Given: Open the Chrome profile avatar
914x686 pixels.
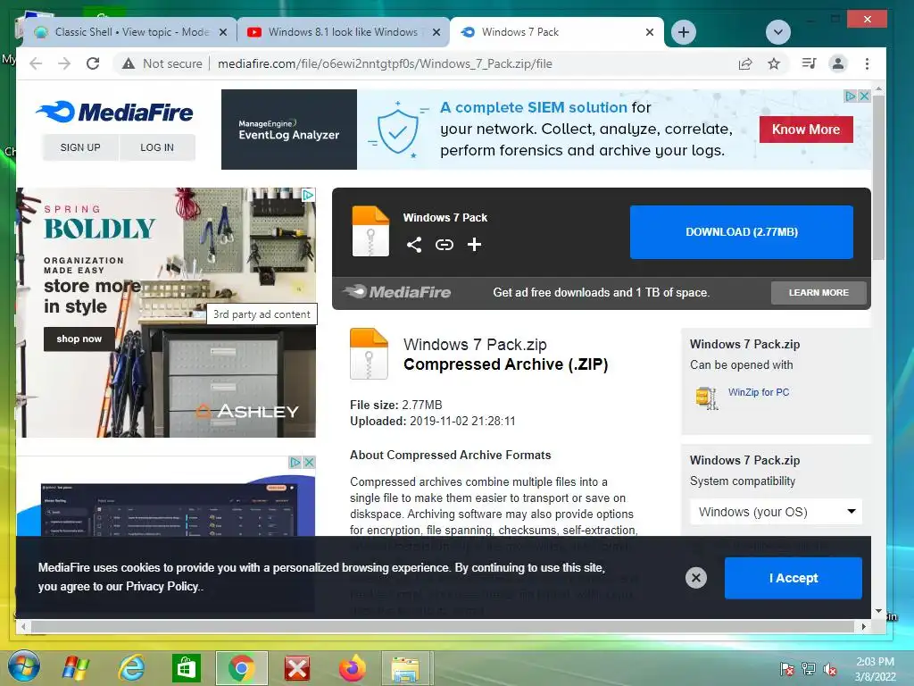Looking at the screenshot, I should pyautogui.click(x=837, y=63).
